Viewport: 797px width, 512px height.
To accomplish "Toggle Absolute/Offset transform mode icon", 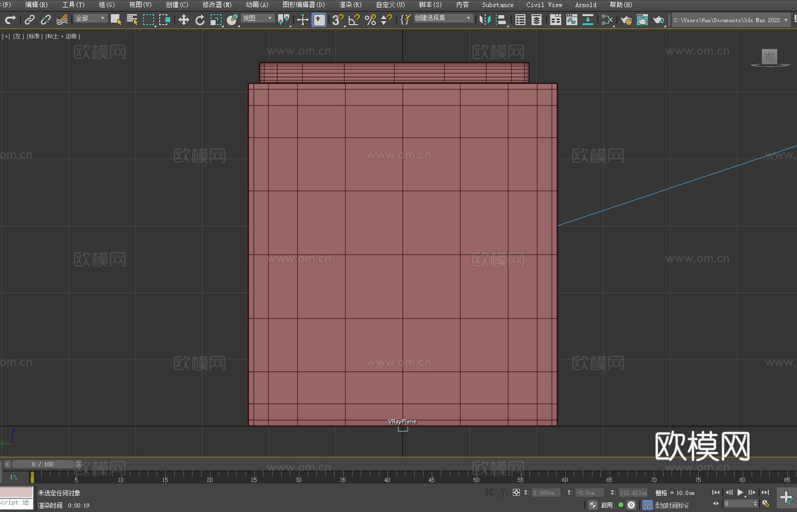I will coord(516,492).
